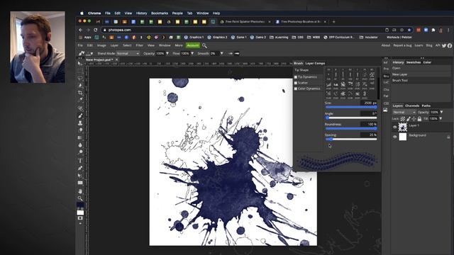Switch to the Layer Comps tab
Screen dimensions: 454x255
pos(315,63)
